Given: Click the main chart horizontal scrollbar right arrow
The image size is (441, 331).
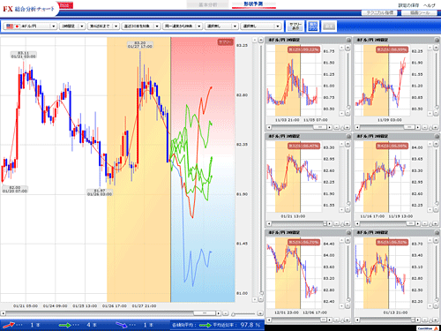Looking at the screenshot, I should (x=219, y=313).
